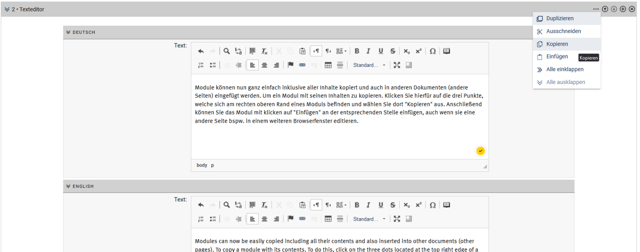The width and height of the screenshot is (640, 252).
Task: Click Remove Format icon in the English editor
Action: pos(265,205)
